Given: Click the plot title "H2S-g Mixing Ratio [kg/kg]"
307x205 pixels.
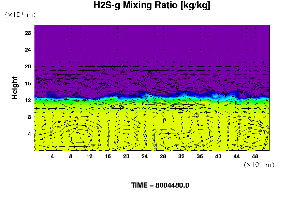Looking at the screenshot, I should [152, 5].
